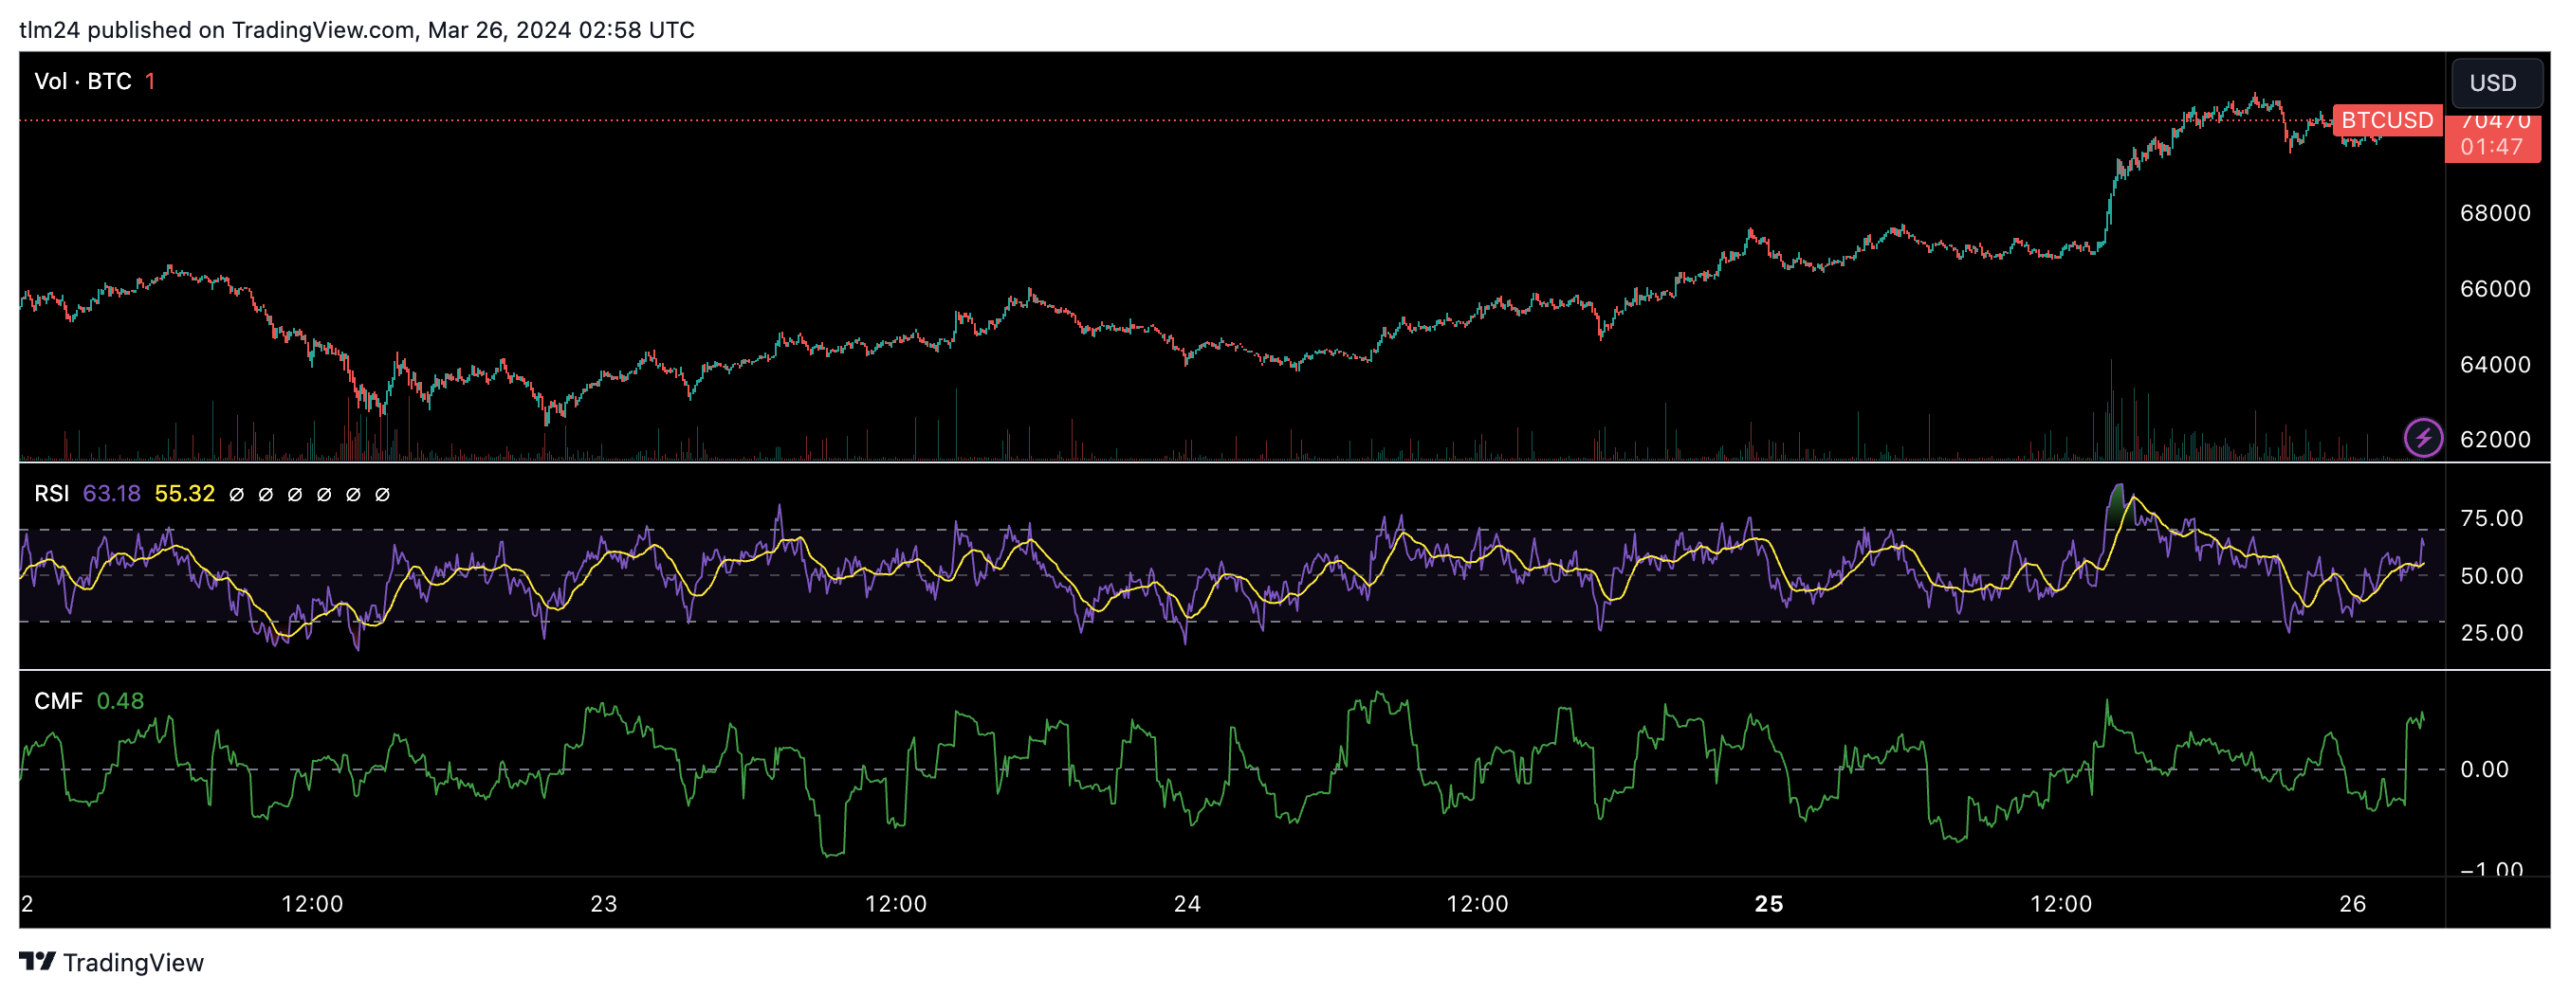Select the CMF indicator legend title
The image size is (2570, 995).
58,701
